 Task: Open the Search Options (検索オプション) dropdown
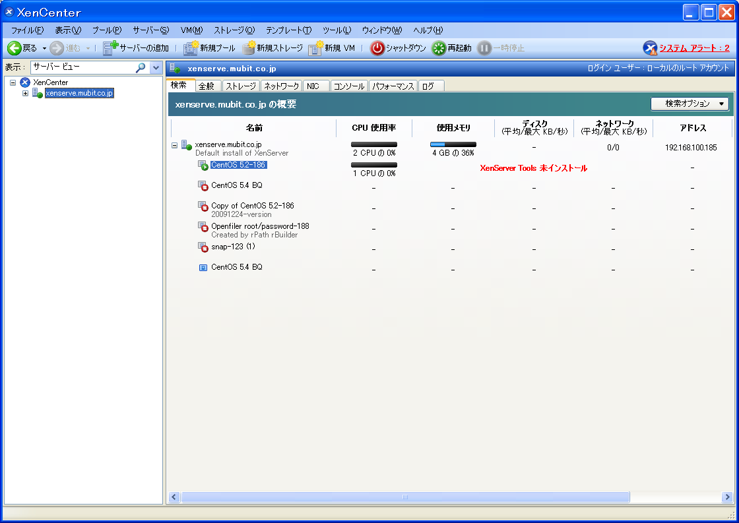pyautogui.click(x=690, y=104)
